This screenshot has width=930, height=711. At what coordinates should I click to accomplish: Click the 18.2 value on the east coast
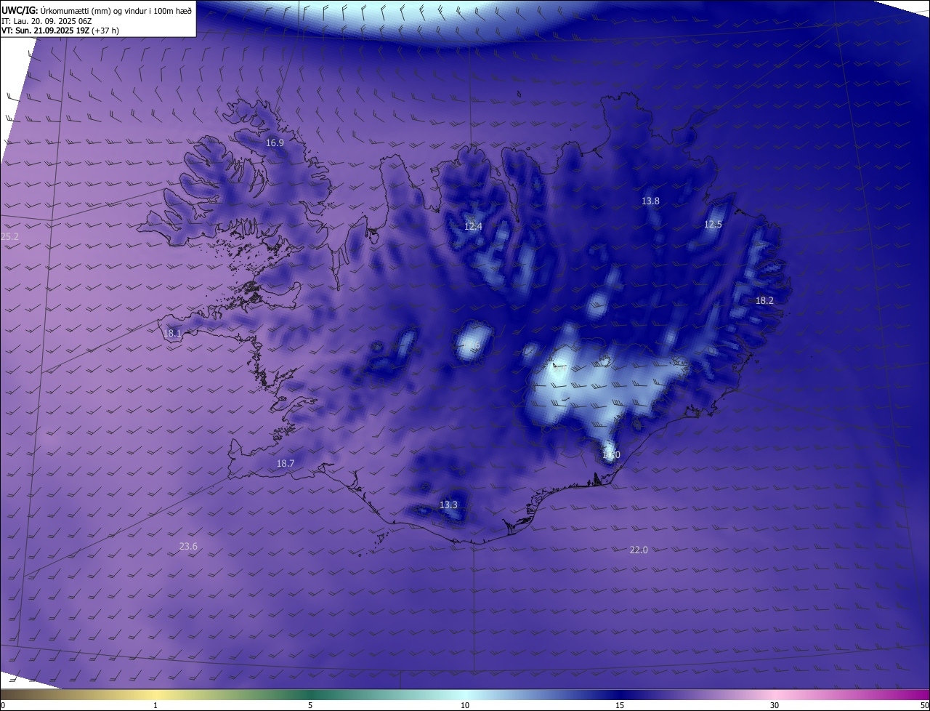pos(764,301)
